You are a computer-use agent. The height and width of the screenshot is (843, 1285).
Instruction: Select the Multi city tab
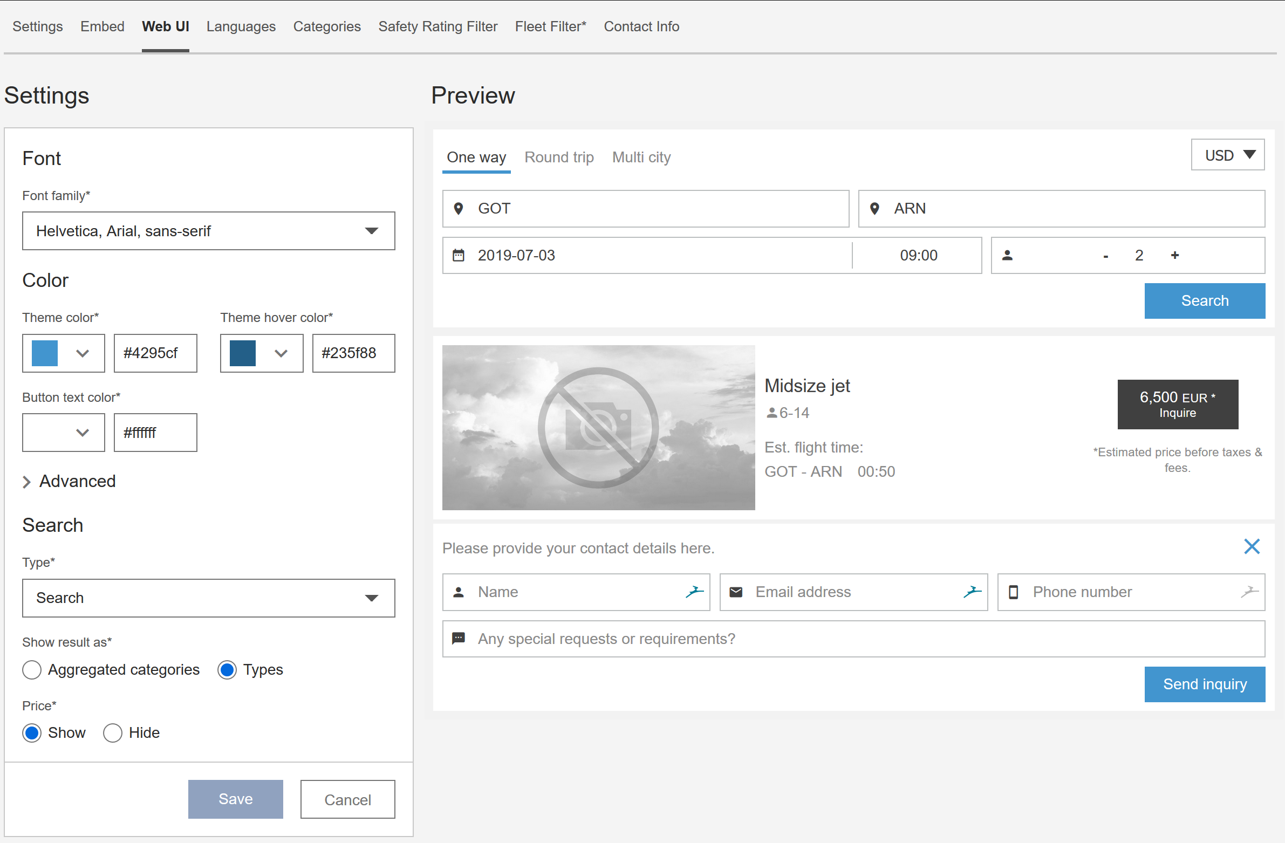pos(641,157)
